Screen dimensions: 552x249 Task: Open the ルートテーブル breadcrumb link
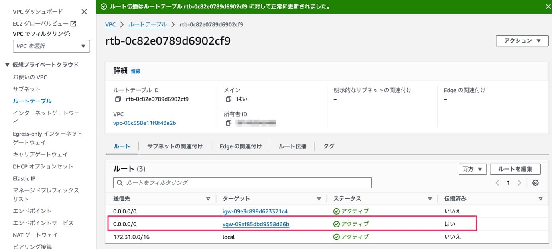148,24
